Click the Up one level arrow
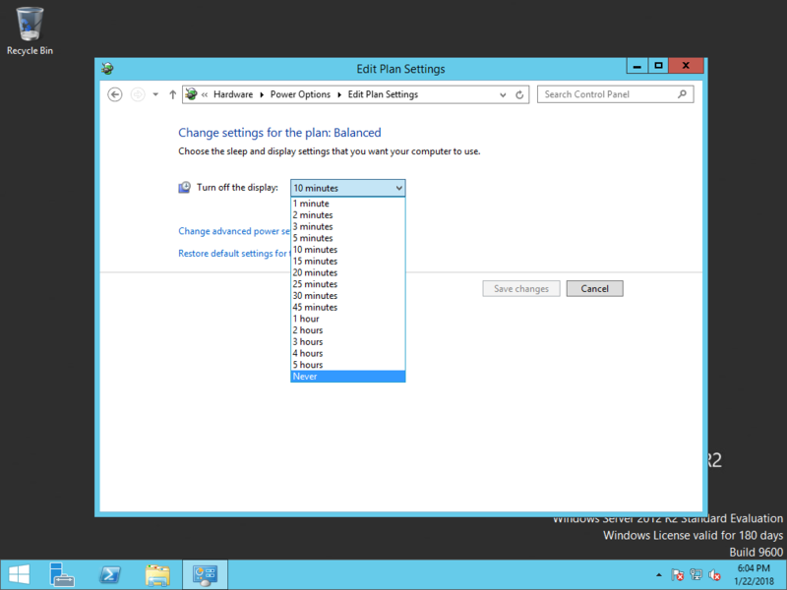The height and width of the screenshot is (590, 787). click(x=173, y=94)
